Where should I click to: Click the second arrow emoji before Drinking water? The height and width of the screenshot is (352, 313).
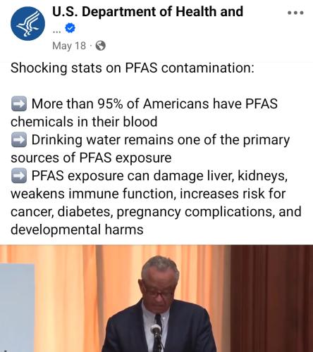(19, 140)
